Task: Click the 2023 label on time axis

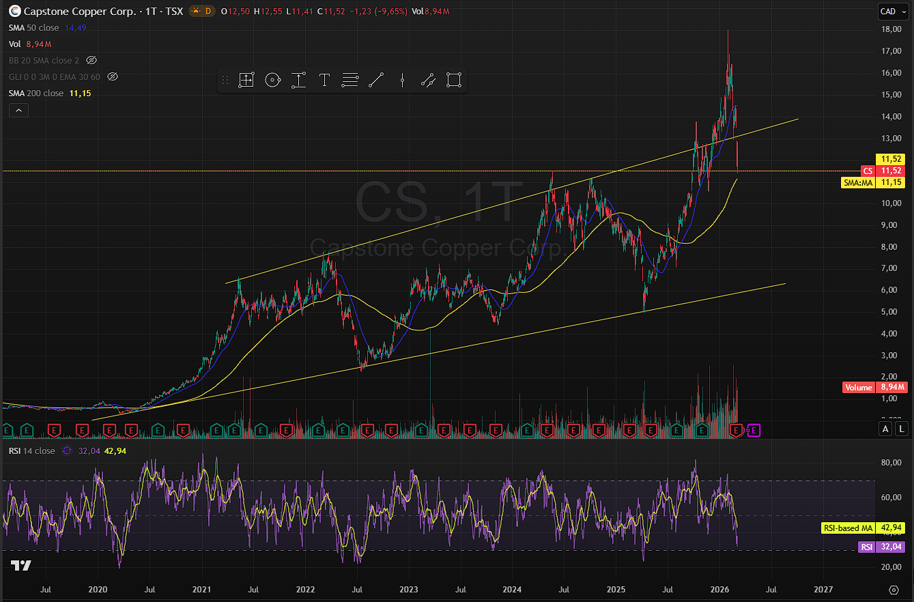Action: [408, 588]
